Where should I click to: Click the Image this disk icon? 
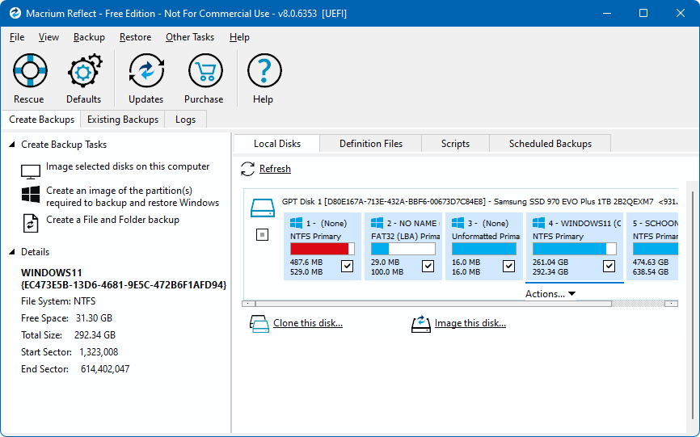point(420,324)
